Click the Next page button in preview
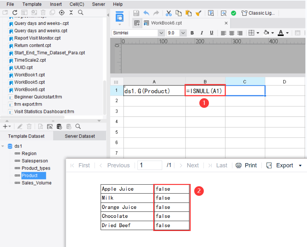The width and height of the screenshot is (307, 247). click(x=193, y=165)
